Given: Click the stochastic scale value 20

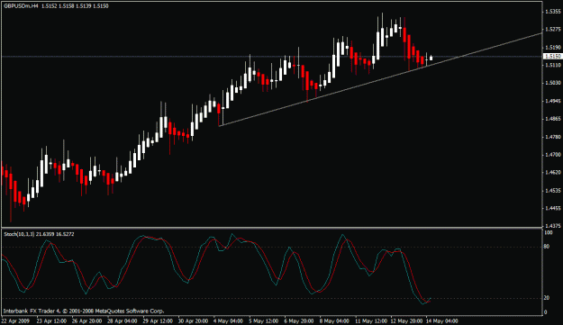Looking at the screenshot, I should [x=547, y=298].
